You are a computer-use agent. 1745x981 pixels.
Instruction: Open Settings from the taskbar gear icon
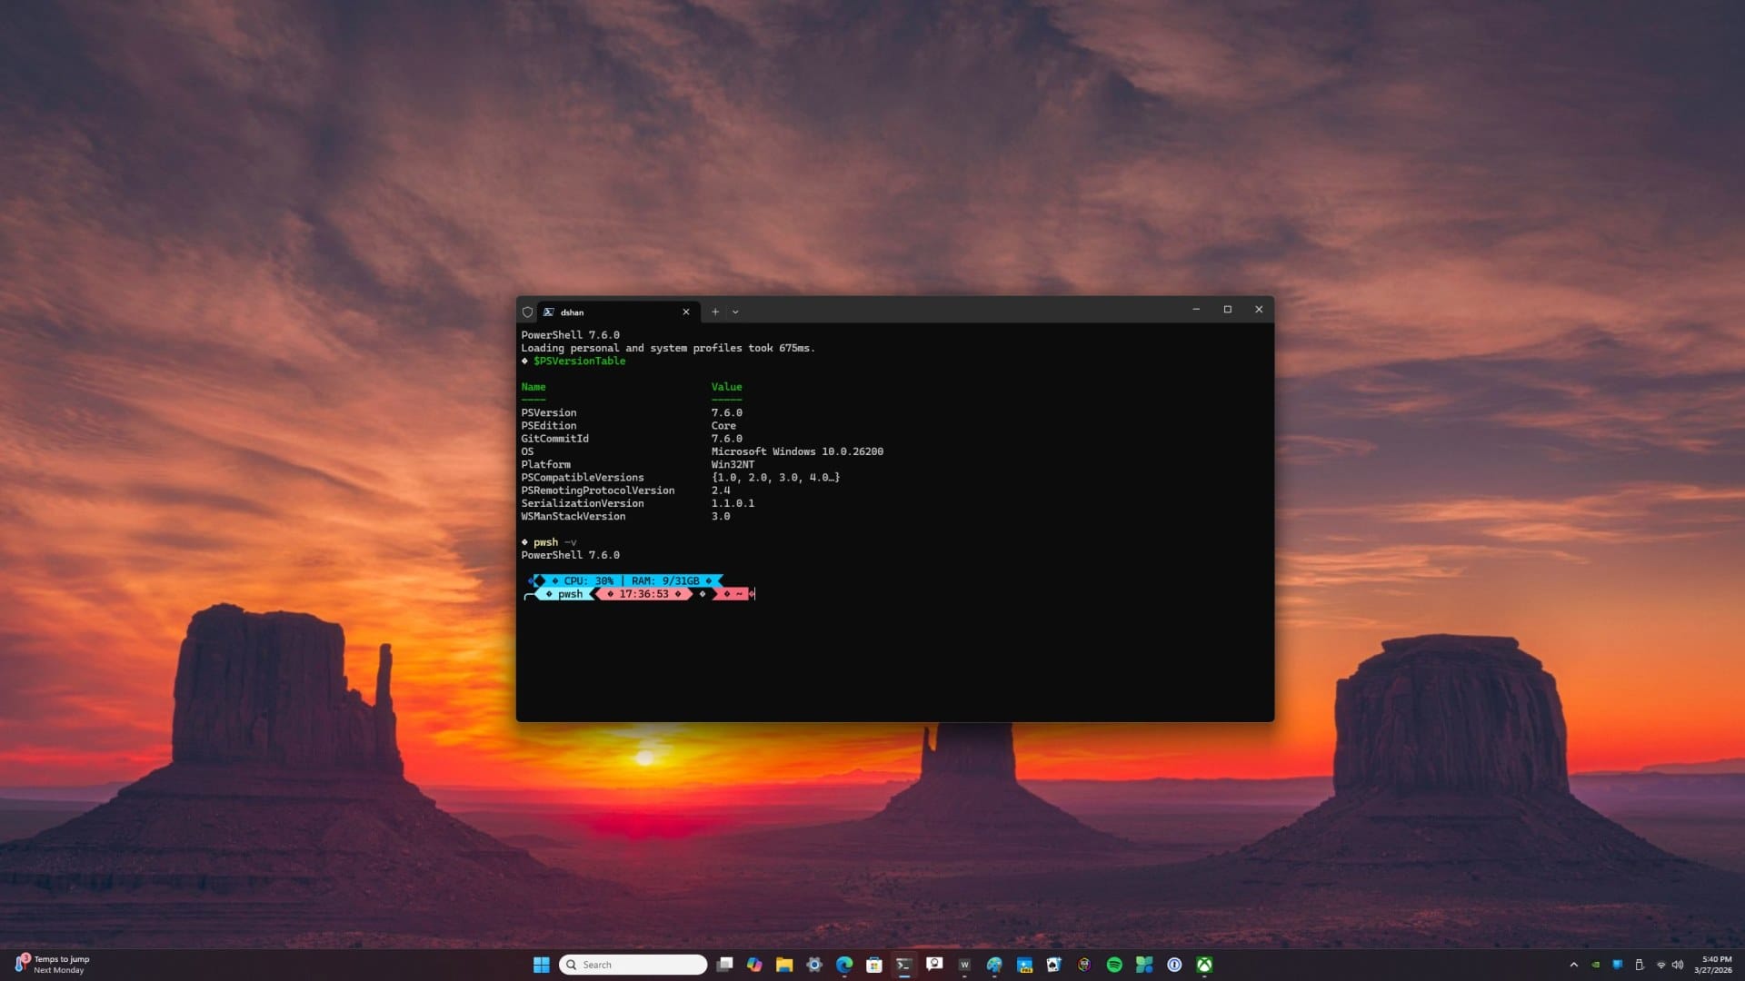click(x=814, y=965)
